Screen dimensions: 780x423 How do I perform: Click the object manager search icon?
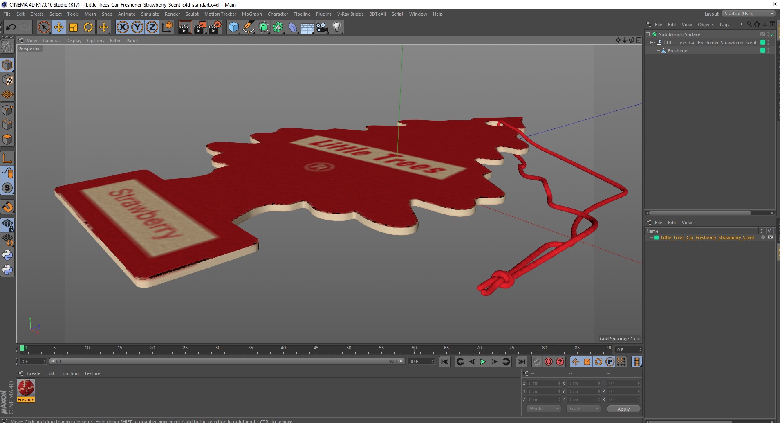(x=749, y=25)
